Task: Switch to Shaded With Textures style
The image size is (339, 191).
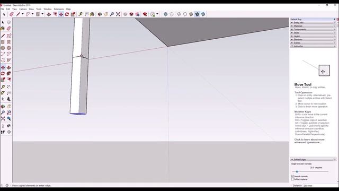Action: (x=197, y=14)
